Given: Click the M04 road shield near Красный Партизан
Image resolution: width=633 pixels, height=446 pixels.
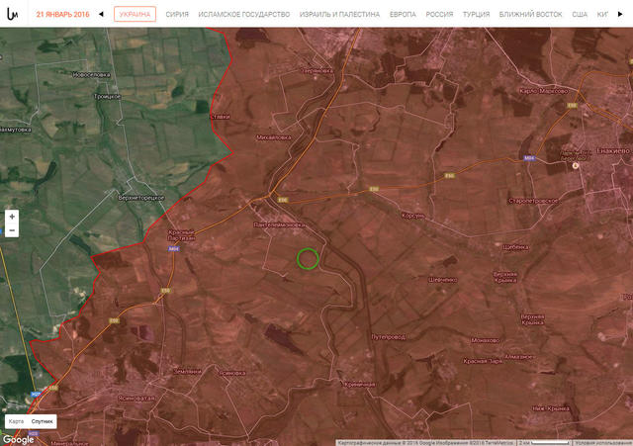Looking at the screenshot, I should pos(174,249).
